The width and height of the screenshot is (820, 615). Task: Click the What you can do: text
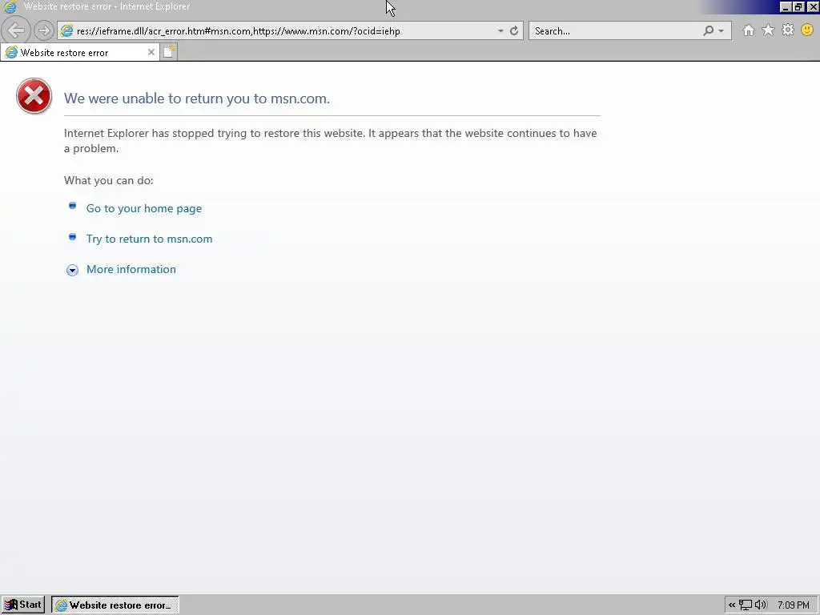109,180
